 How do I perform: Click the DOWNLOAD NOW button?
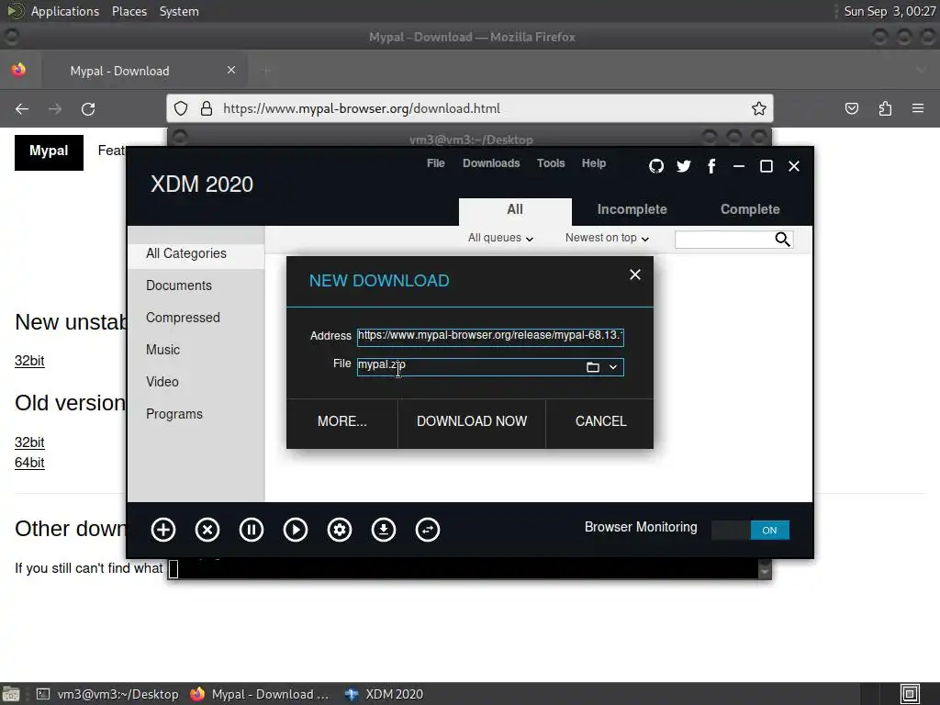[x=472, y=421]
